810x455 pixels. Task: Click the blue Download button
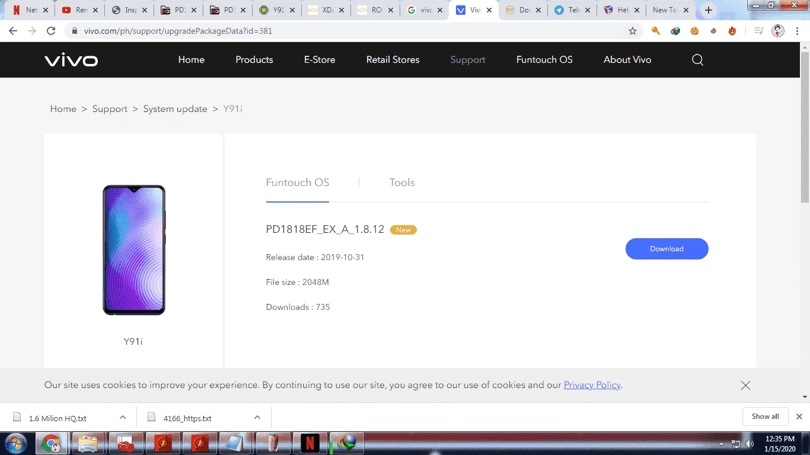[x=667, y=249]
